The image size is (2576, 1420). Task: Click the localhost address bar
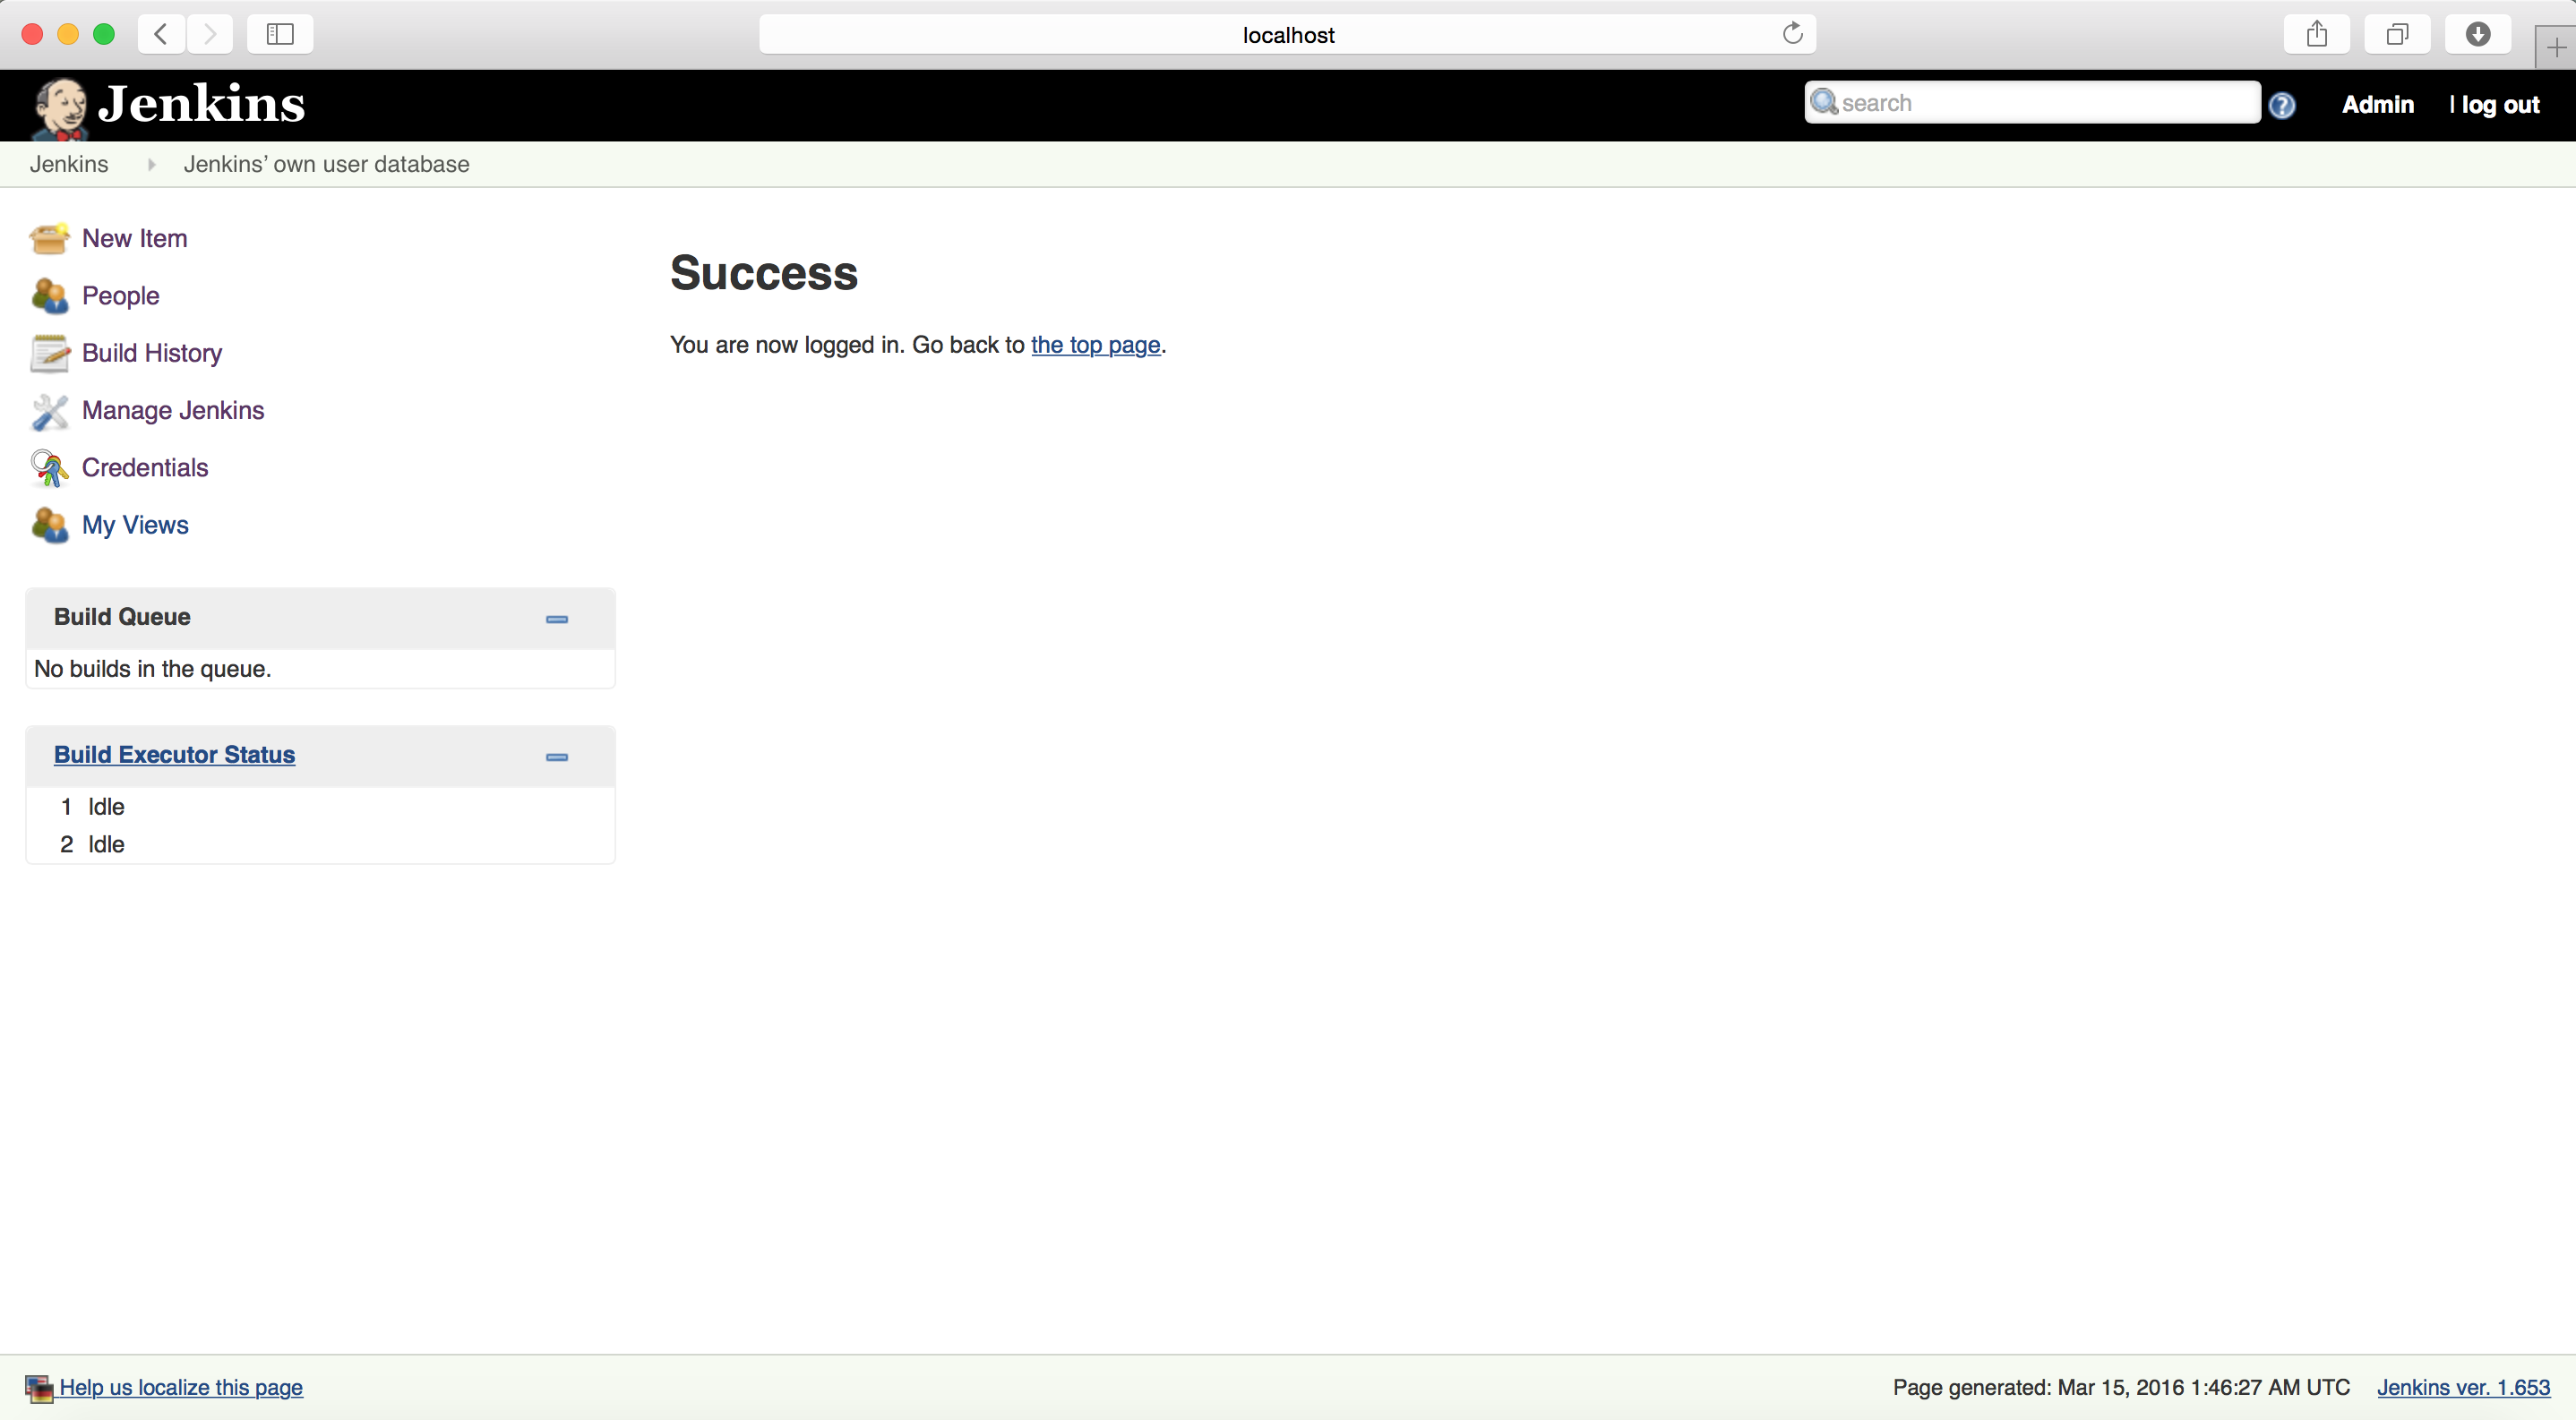1287,34
